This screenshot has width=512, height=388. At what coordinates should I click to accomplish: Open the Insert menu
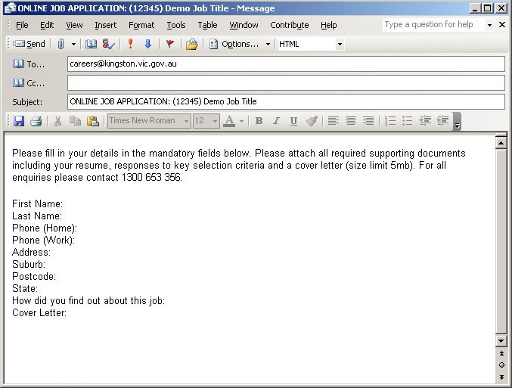point(105,25)
